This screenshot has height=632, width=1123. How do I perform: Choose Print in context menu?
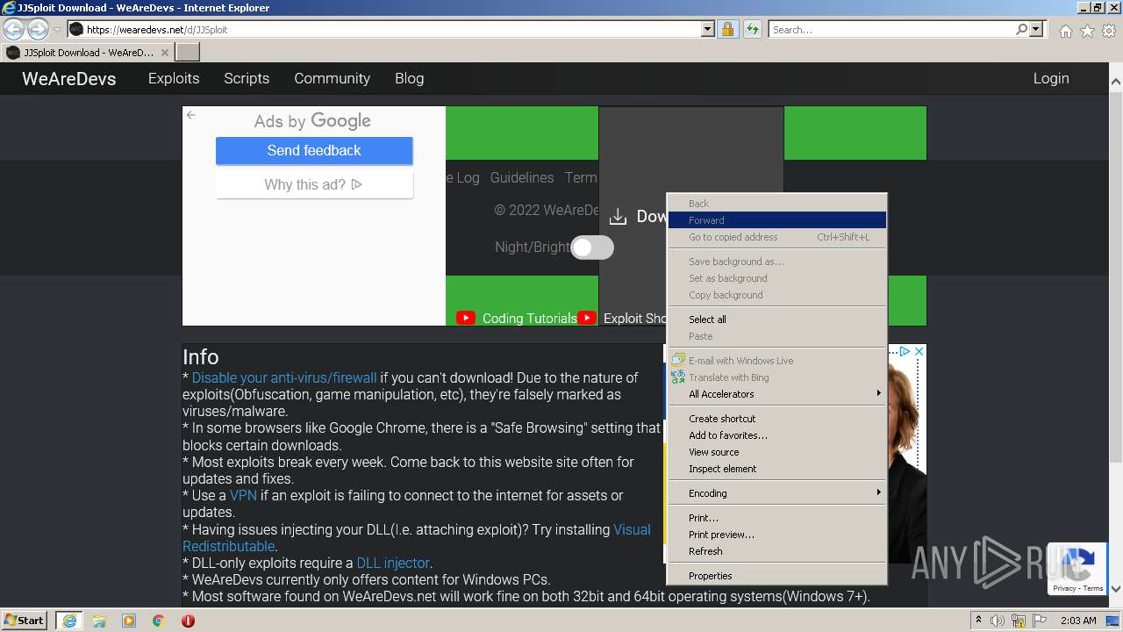(x=776, y=518)
